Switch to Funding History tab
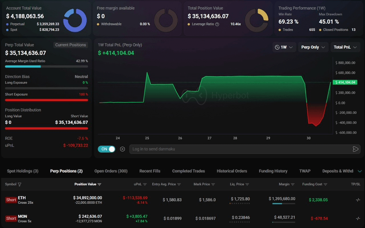 273,171
